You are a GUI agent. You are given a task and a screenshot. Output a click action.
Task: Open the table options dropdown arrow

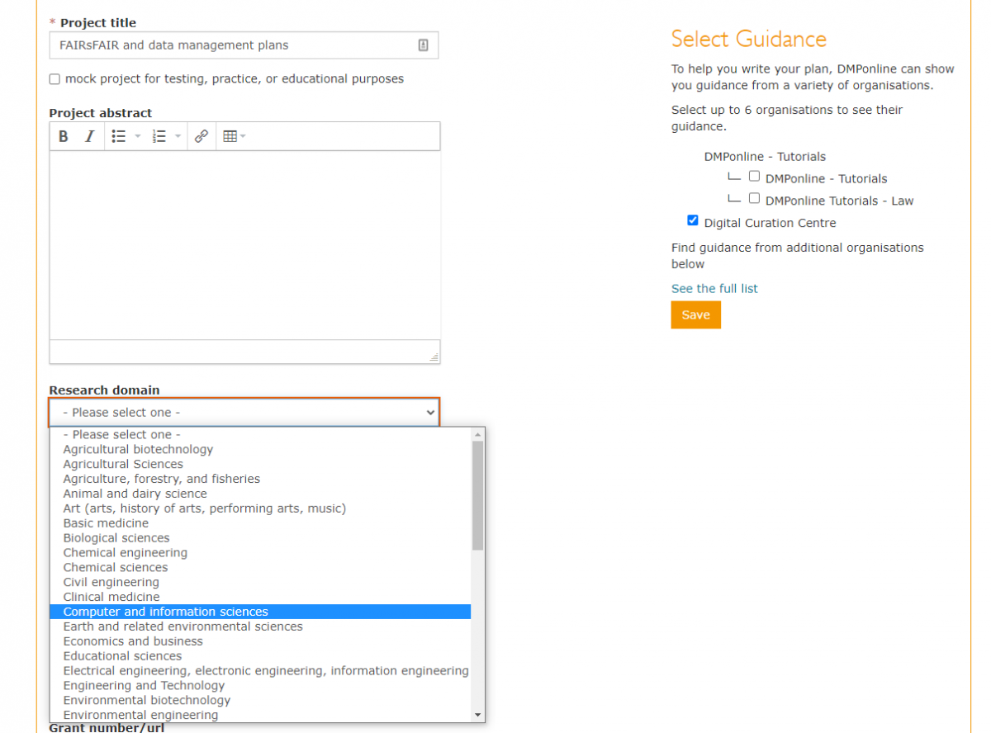tap(244, 137)
